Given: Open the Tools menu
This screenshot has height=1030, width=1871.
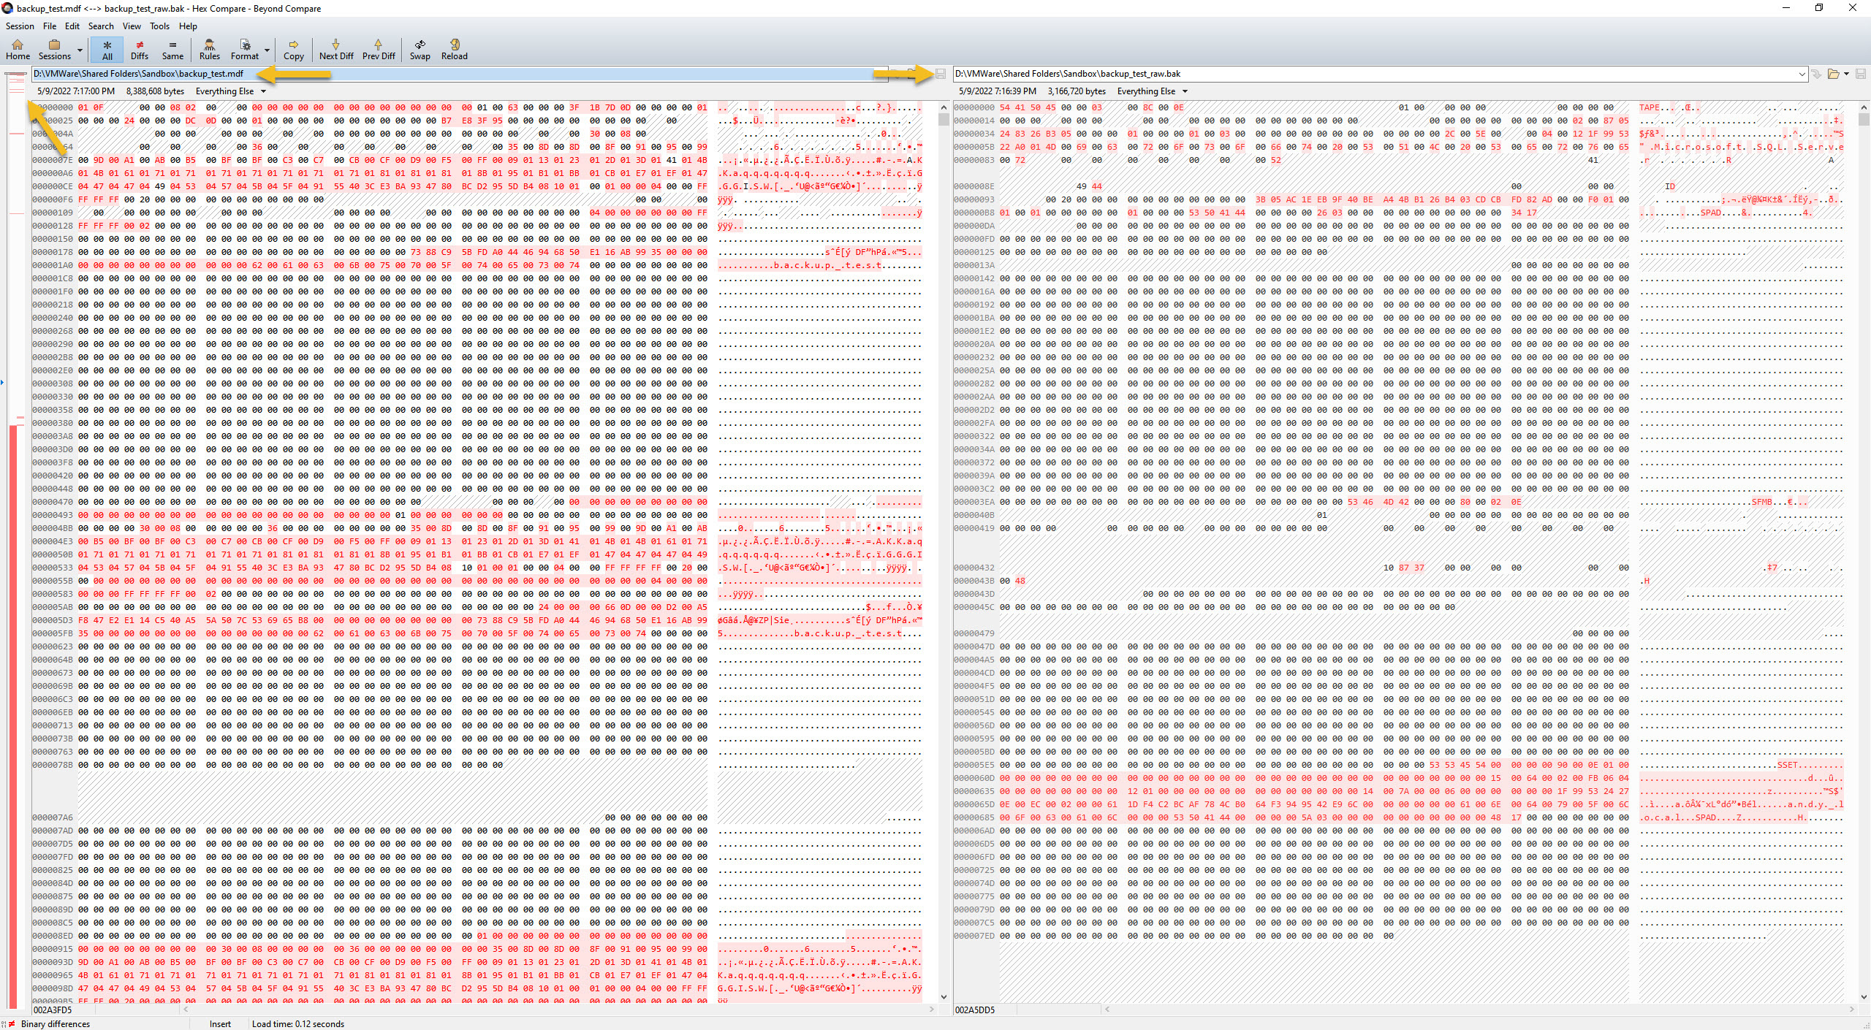Looking at the screenshot, I should 159,26.
